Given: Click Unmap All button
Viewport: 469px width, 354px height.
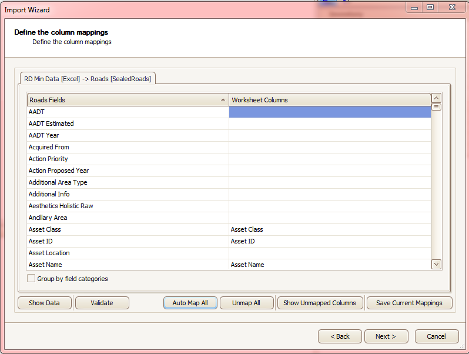Looking at the screenshot, I should pyautogui.click(x=246, y=303).
